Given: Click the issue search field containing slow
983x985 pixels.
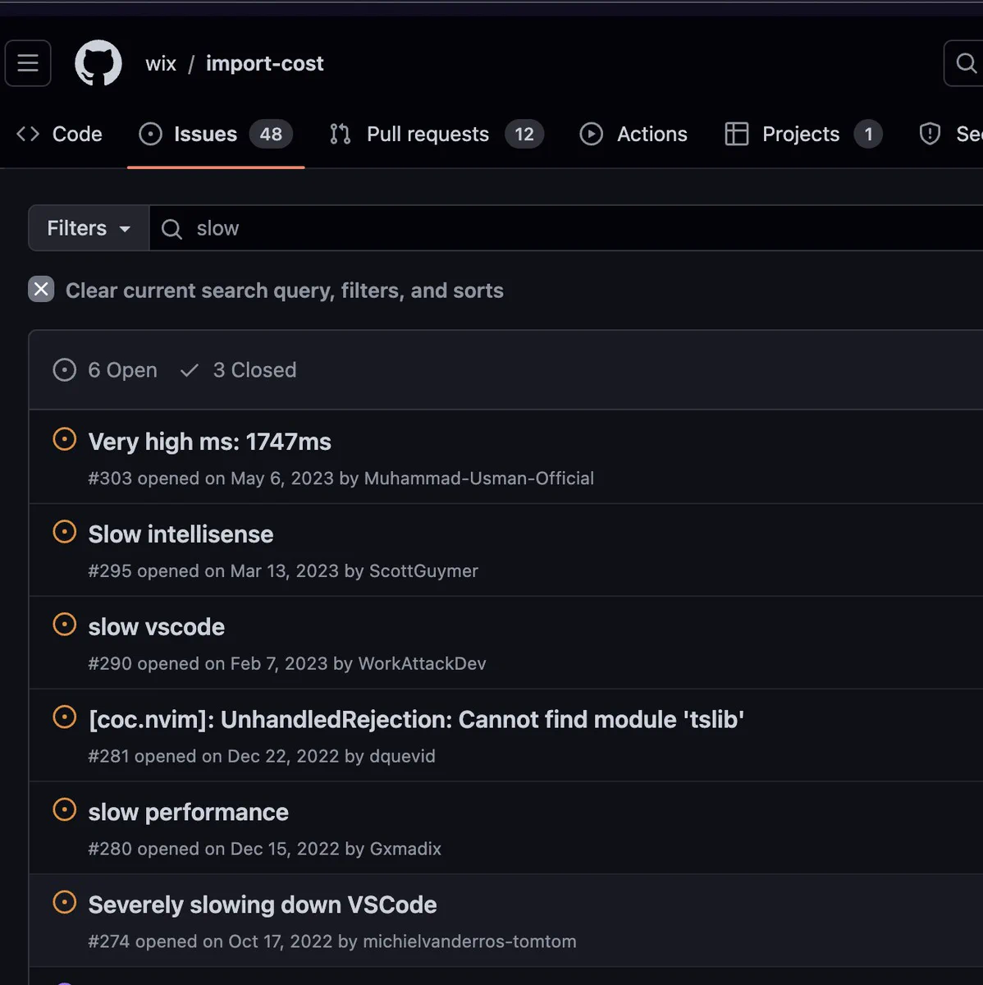Looking at the screenshot, I should [x=566, y=228].
